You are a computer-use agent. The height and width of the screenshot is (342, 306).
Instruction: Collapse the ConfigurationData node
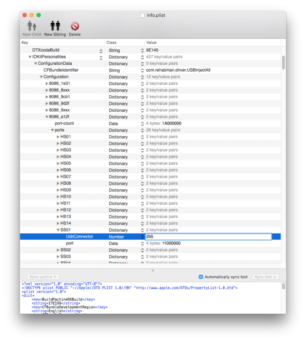click(x=35, y=64)
